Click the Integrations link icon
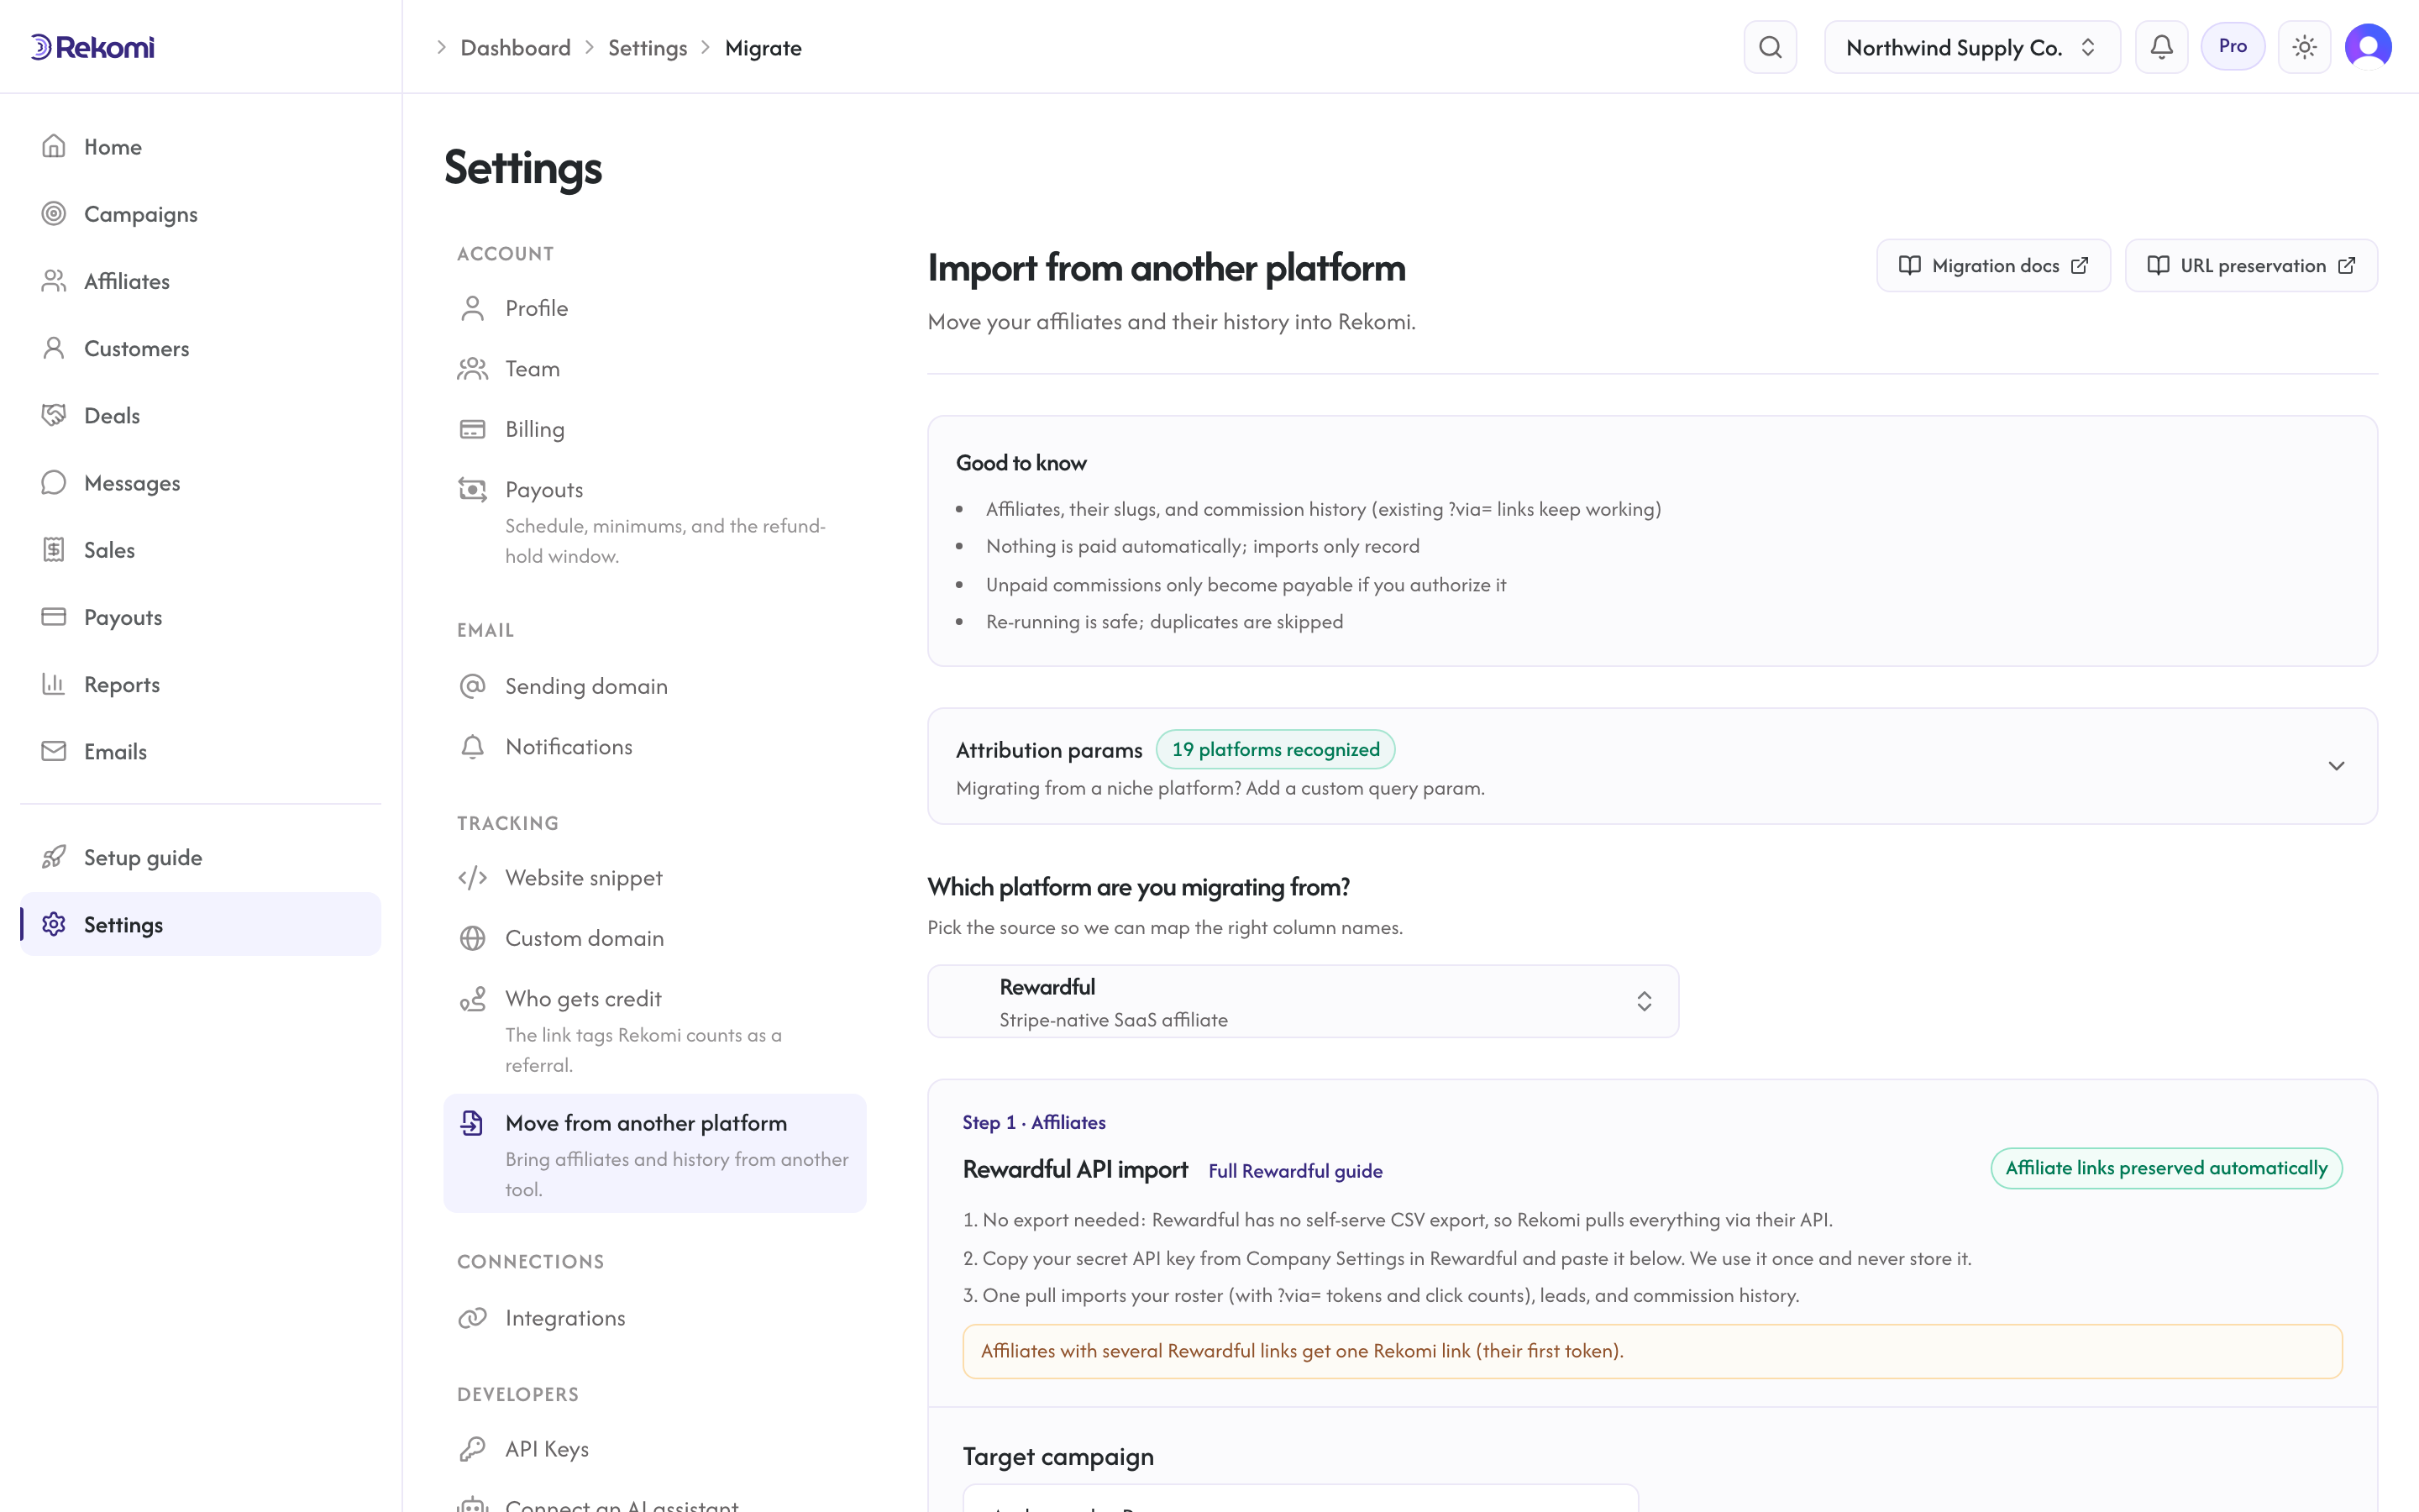 [473, 1318]
